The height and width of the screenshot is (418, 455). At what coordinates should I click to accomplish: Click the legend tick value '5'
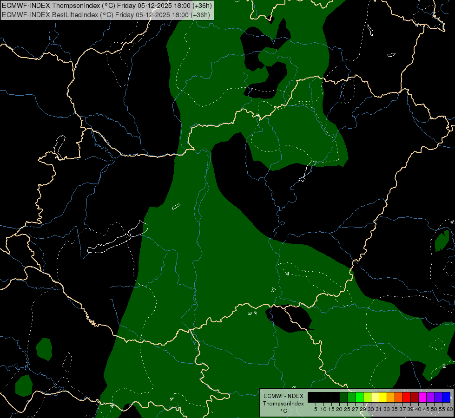pos(316,409)
